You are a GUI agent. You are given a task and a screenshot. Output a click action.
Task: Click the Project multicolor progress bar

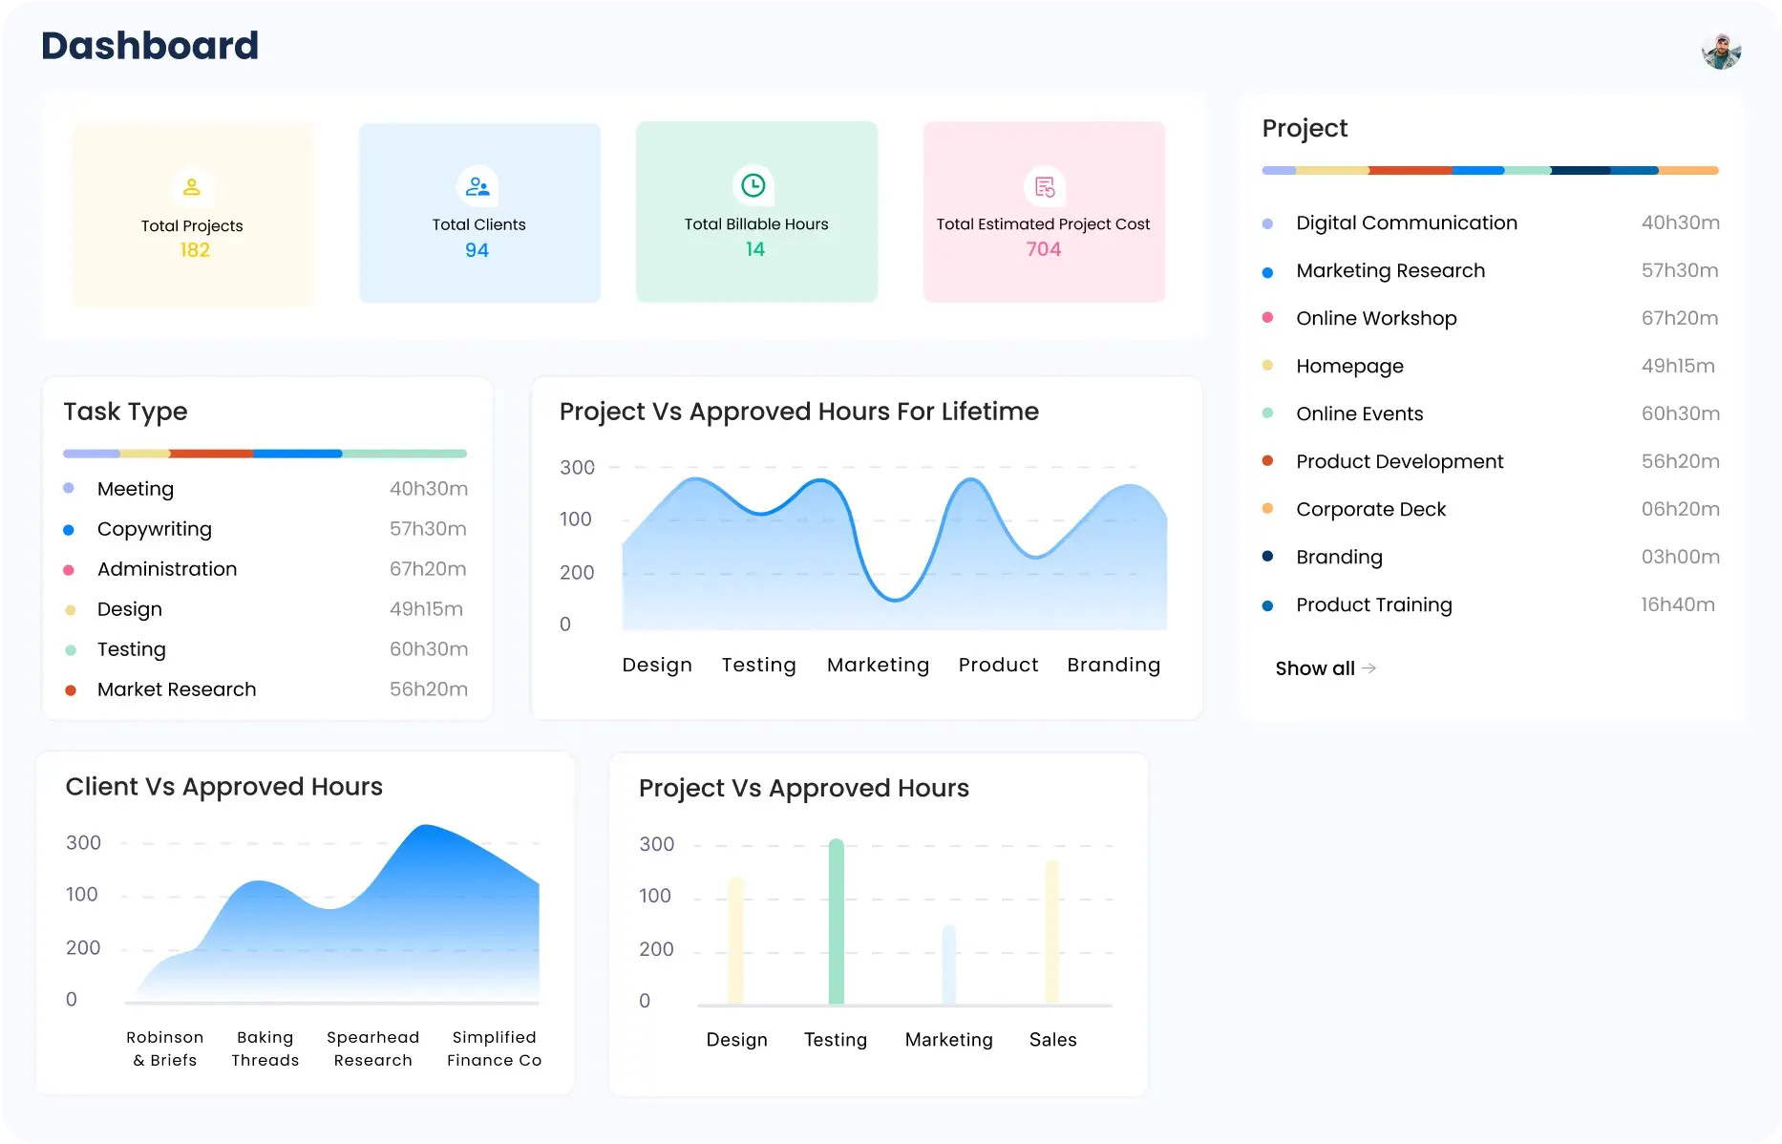1490,170
